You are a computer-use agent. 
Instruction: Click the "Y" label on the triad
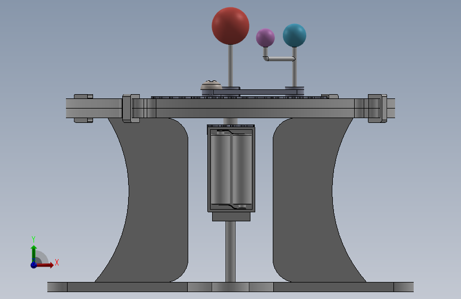tap(33, 239)
